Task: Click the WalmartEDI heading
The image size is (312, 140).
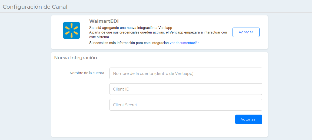Action: [x=104, y=21]
